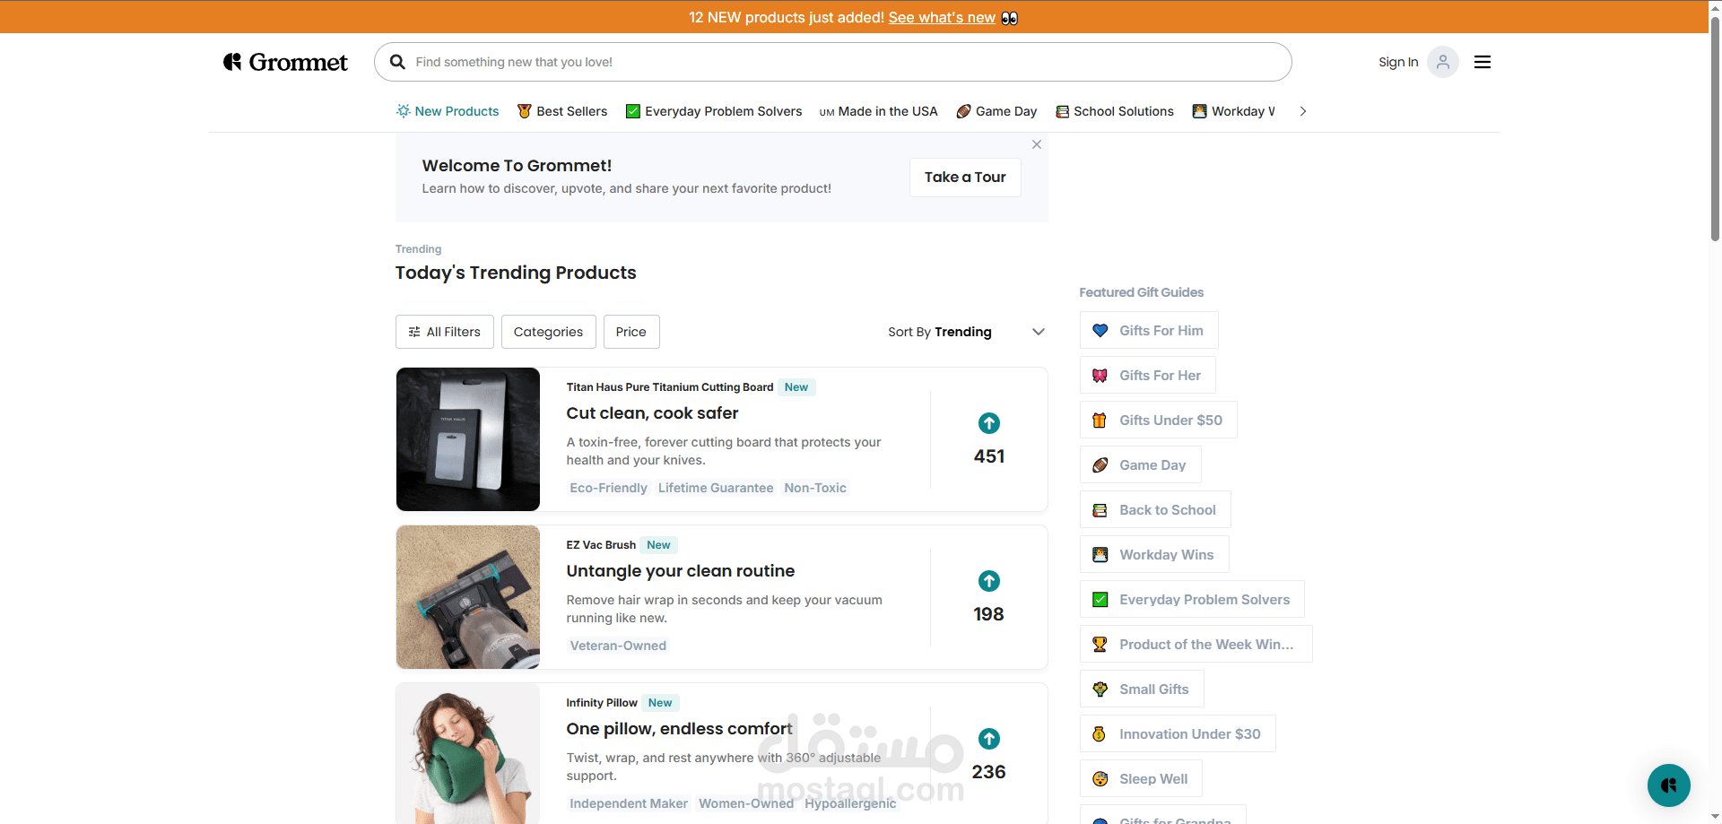Upvote the EZ Vac Brush
The image size is (1722, 824).
click(x=989, y=581)
